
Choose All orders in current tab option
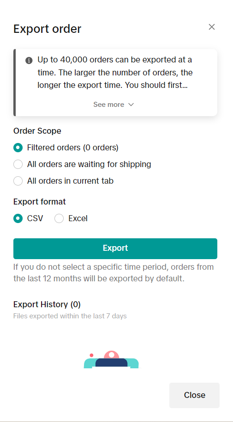[x=18, y=181]
